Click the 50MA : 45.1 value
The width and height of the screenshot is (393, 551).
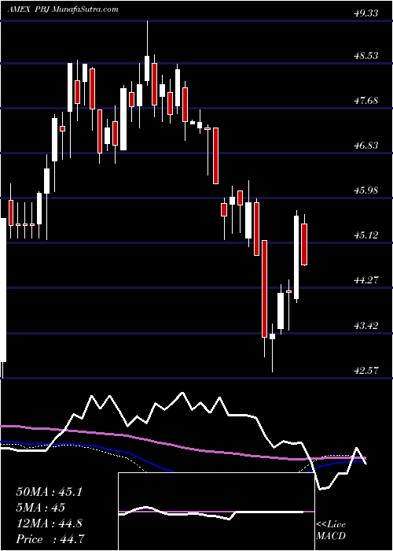[x=49, y=492]
